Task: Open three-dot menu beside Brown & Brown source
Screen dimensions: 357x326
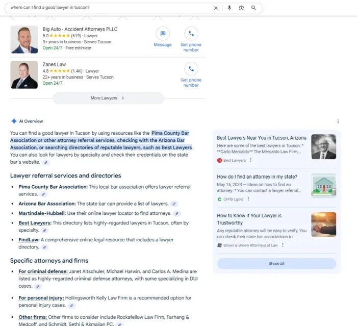Action: (283, 245)
